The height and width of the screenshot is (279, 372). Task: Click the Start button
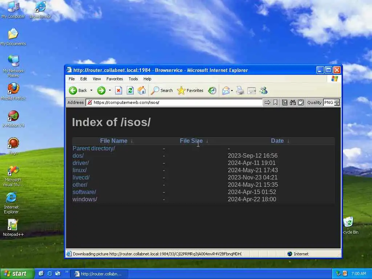tap(17, 274)
